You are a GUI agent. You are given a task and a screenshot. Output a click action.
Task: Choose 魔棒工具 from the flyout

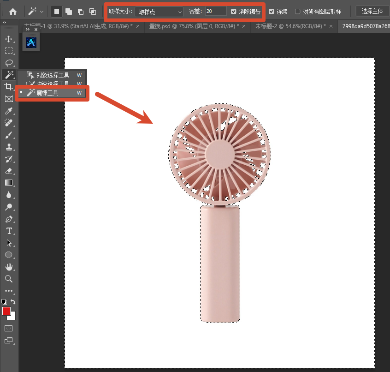(53, 93)
